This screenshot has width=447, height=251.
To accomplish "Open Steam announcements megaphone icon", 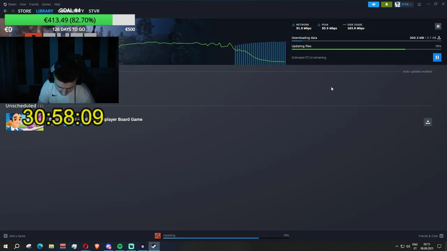I will [373, 4].
